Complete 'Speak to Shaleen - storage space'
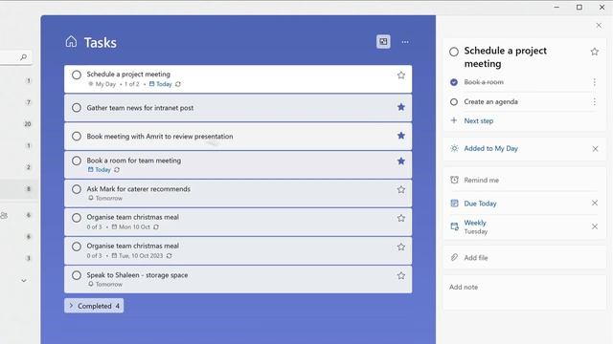The width and height of the screenshot is (613, 344). coord(77,275)
